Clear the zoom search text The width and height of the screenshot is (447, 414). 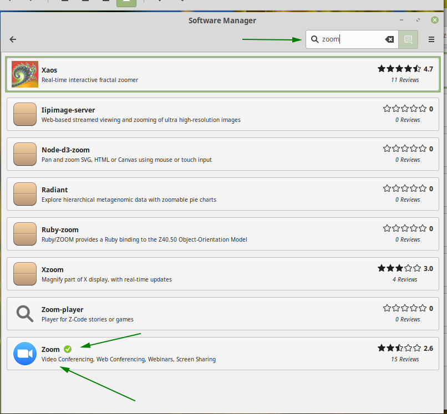[x=389, y=39]
